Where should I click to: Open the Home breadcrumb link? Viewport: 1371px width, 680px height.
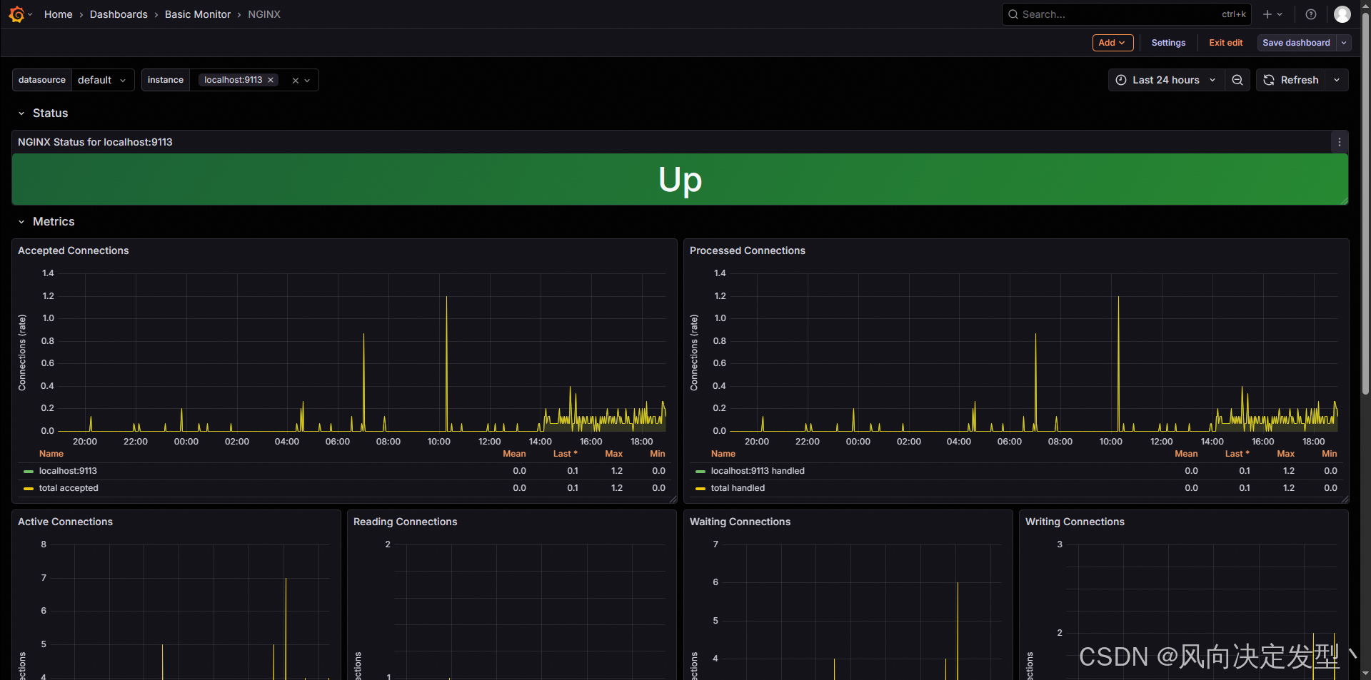coord(58,14)
